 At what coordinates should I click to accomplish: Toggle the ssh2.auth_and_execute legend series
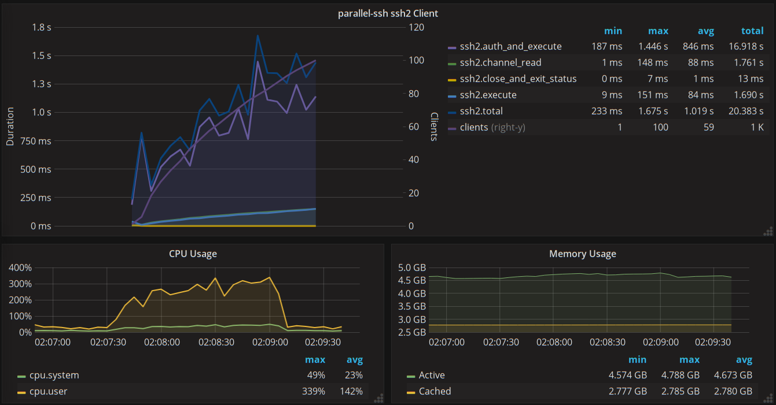click(x=510, y=46)
